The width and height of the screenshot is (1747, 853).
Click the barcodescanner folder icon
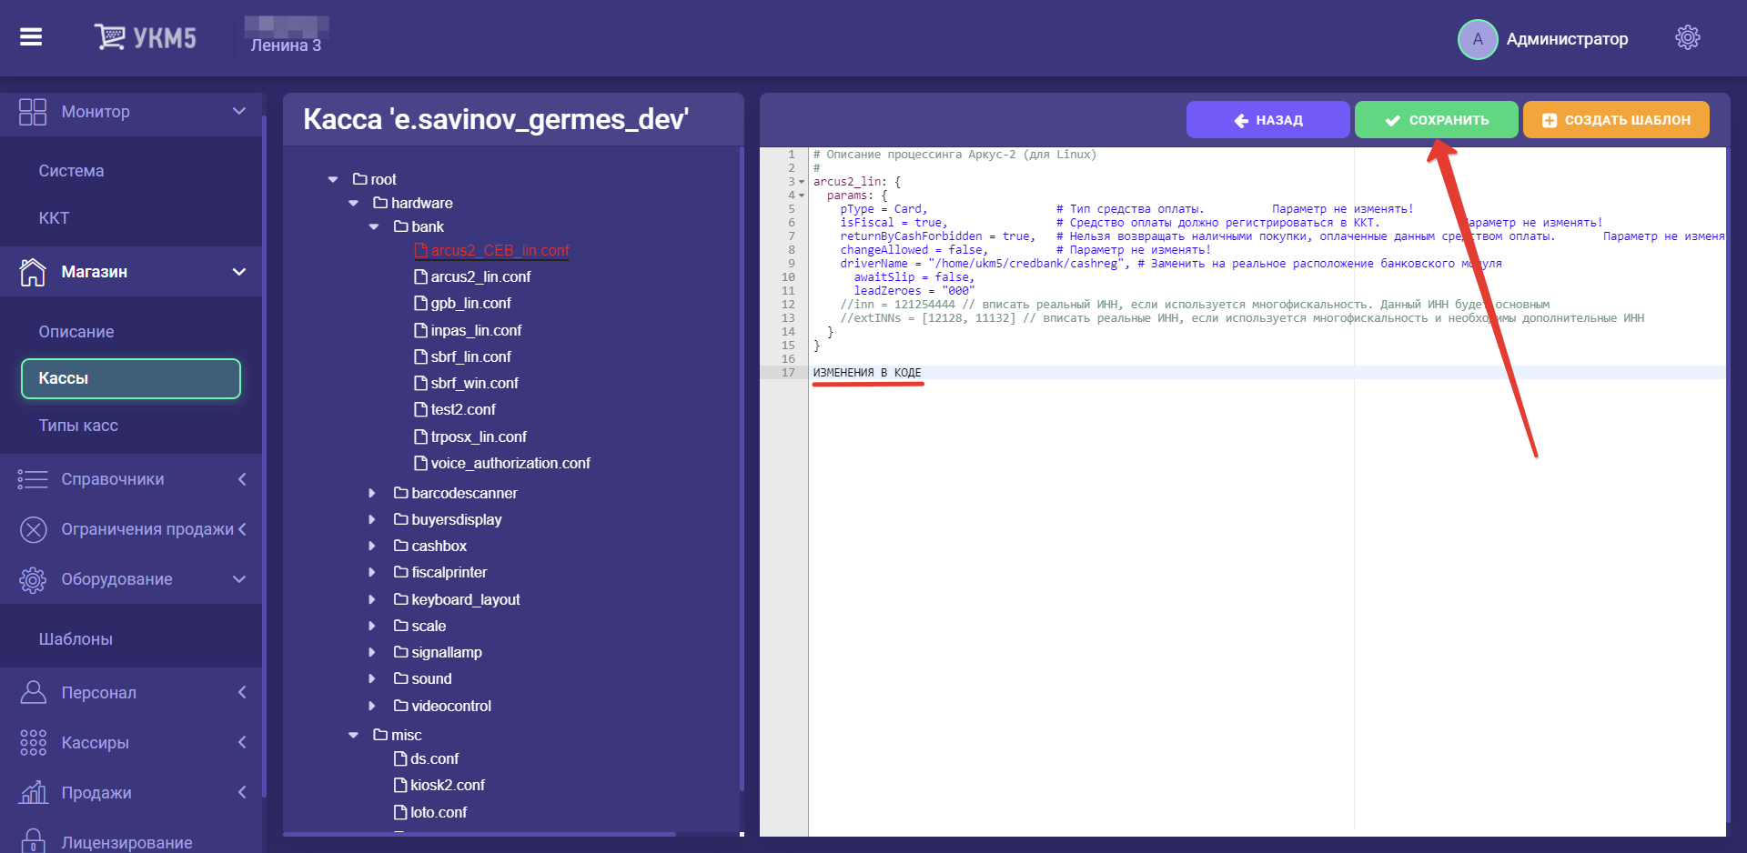point(400,493)
